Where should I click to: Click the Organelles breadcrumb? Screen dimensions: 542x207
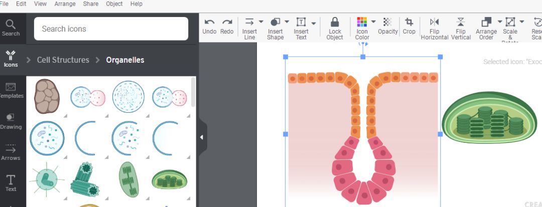pyautogui.click(x=125, y=60)
